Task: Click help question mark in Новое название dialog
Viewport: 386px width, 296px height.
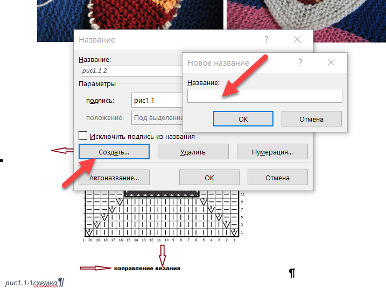Action: point(300,63)
